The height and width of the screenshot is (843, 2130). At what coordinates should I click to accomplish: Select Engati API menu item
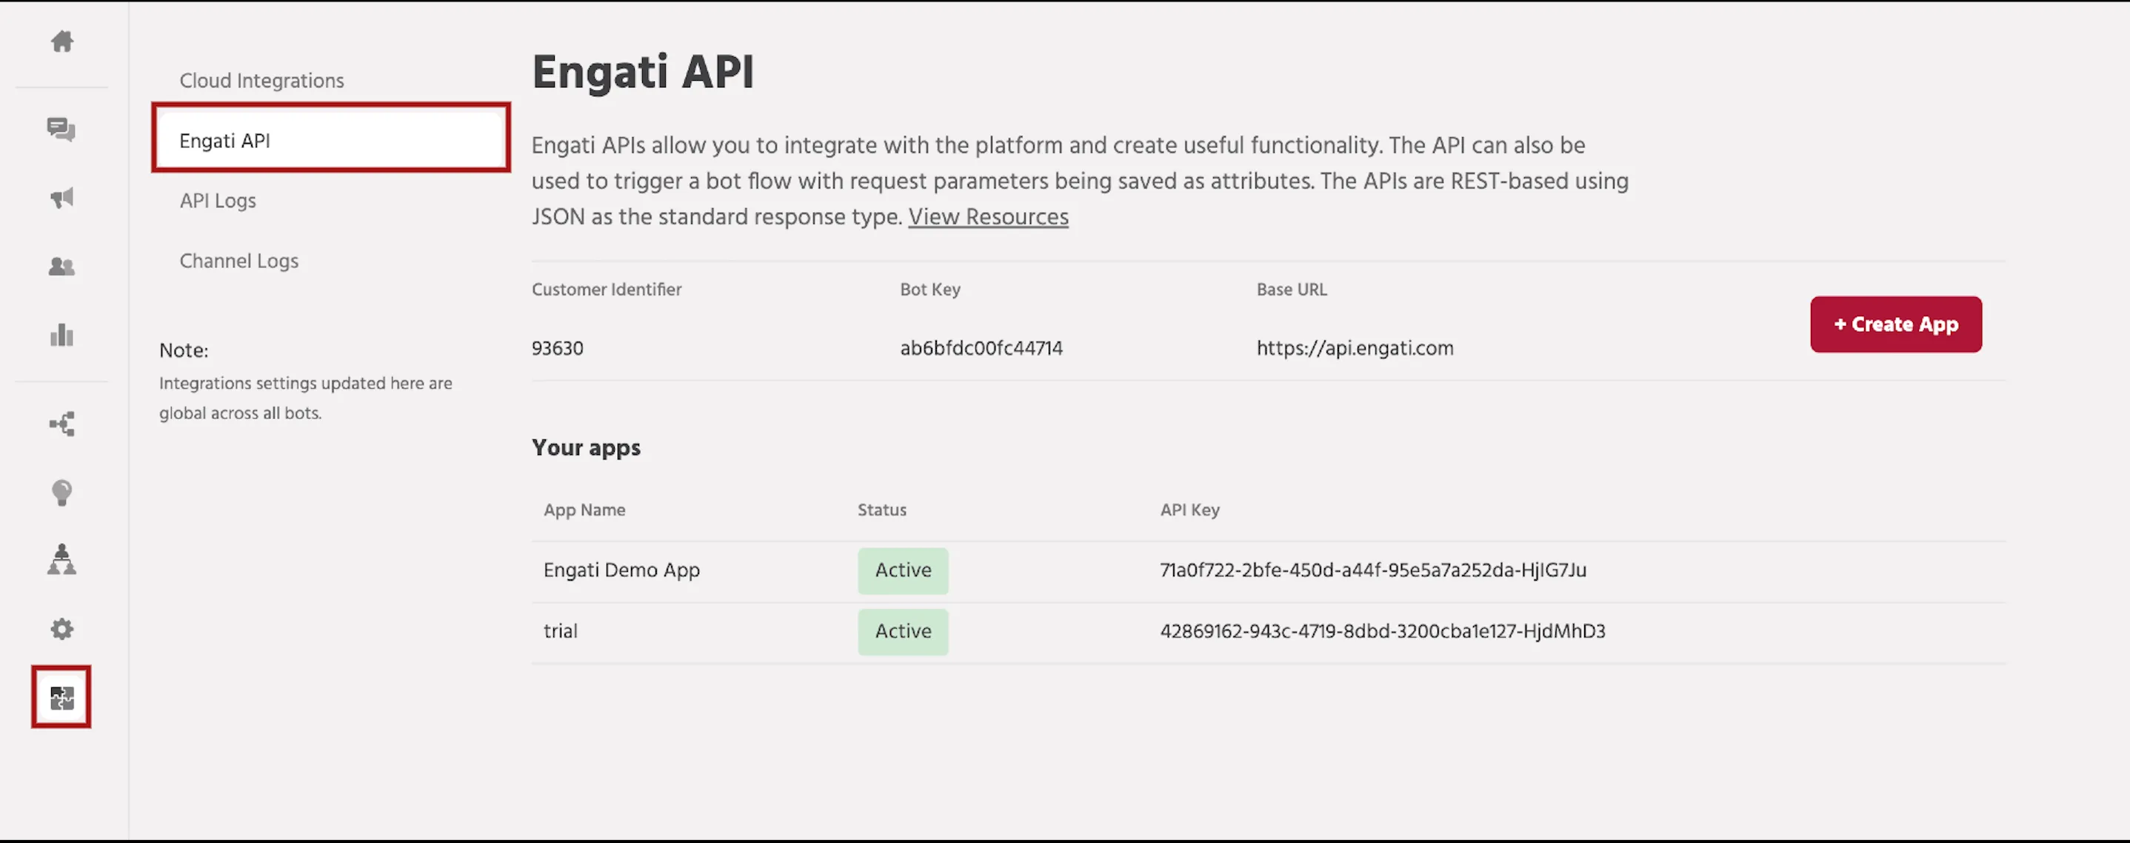coord(331,139)
